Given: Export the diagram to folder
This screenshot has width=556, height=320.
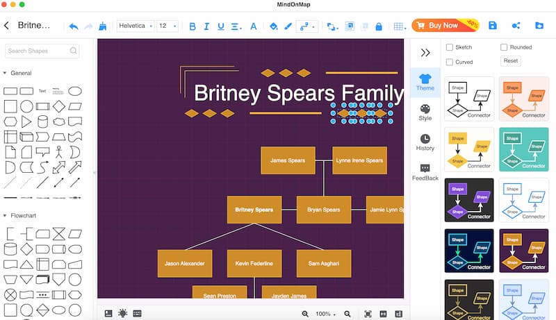Looking at the screenshot, I should [x=539, y=26].
